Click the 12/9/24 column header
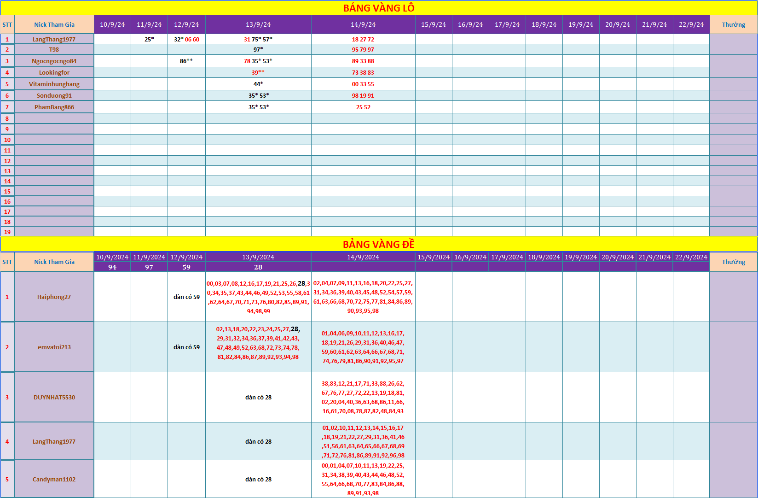 coord(186,24)
